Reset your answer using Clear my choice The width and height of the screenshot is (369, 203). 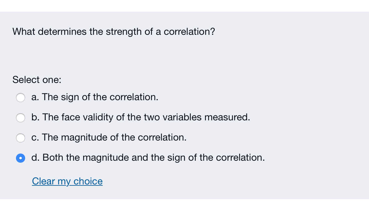[67, 181]
